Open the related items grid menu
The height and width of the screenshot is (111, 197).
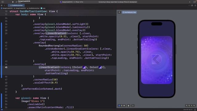(2, 6)
